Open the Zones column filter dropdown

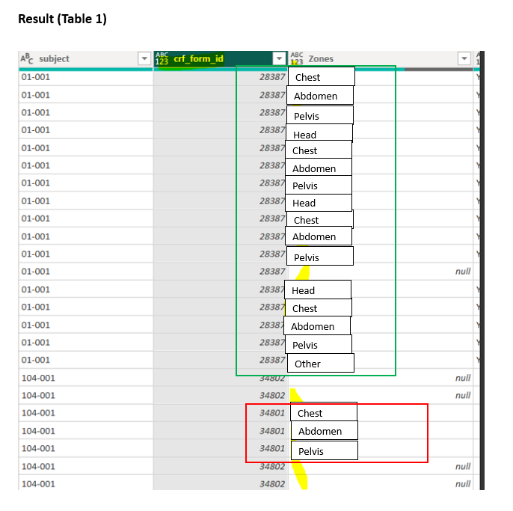point(464,58)
